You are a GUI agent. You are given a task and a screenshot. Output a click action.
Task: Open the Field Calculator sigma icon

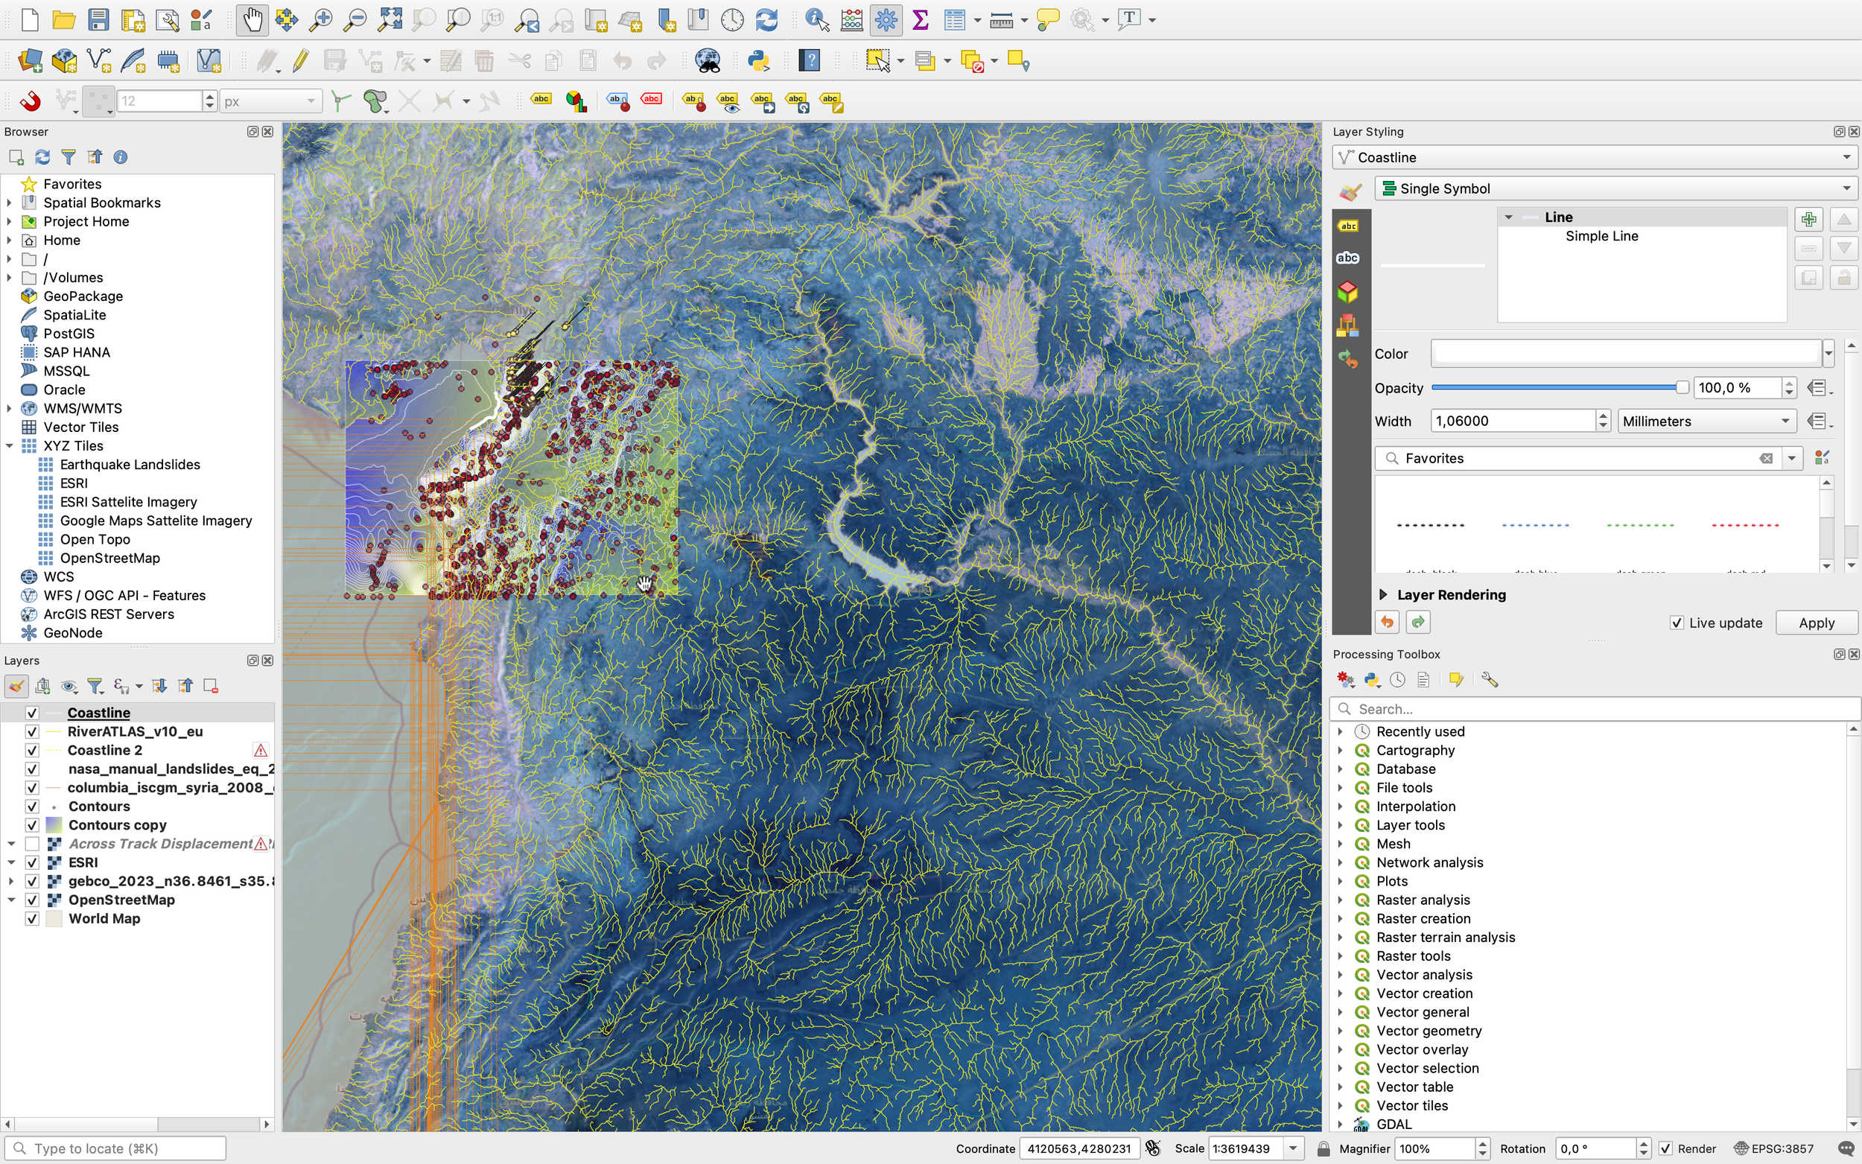tap(920, 19)
